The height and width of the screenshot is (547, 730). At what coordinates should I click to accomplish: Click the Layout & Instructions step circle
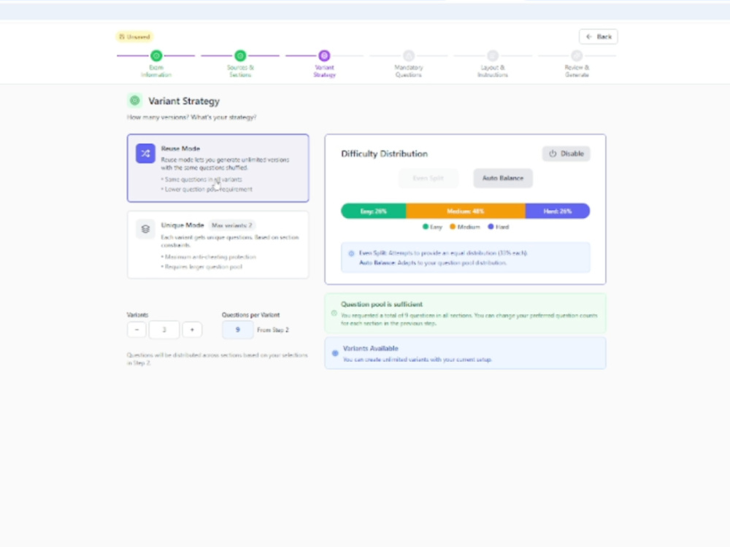[x=493, y=56]
